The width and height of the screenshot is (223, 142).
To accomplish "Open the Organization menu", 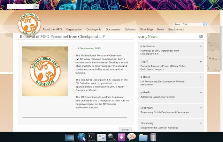I will pos(74,30).
